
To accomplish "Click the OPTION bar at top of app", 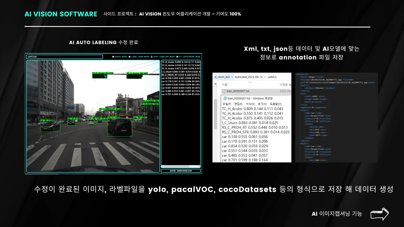I will coord(64,57).
